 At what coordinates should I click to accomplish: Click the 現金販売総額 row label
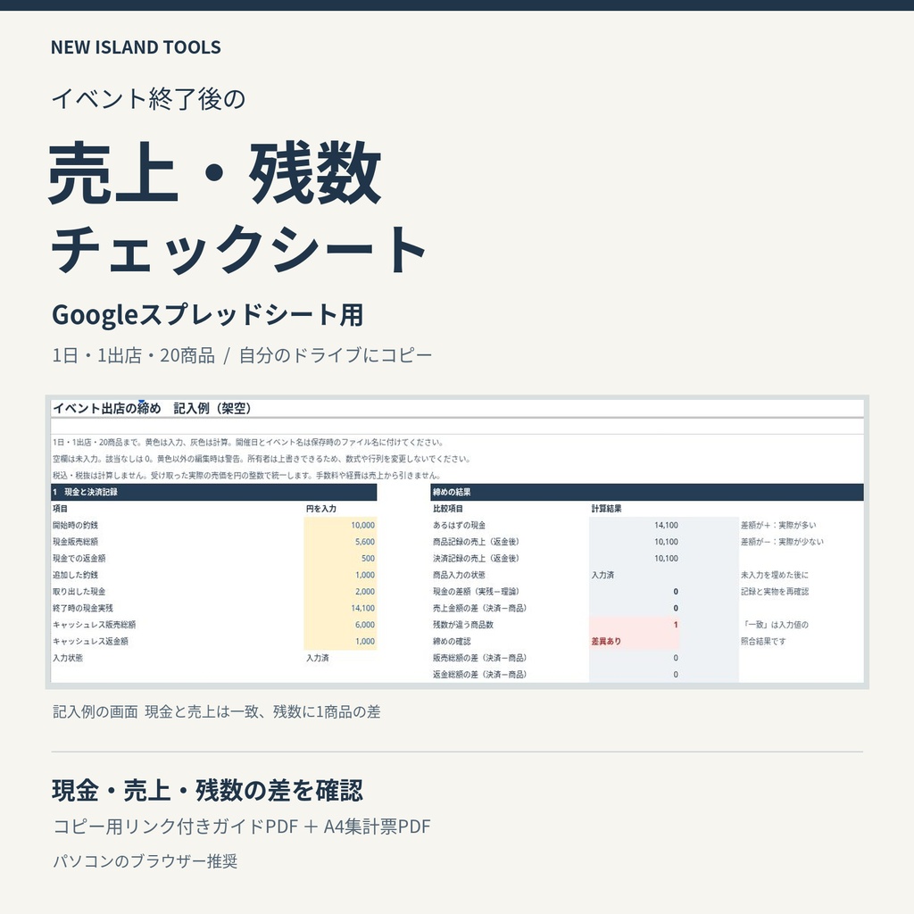[75, 542]
